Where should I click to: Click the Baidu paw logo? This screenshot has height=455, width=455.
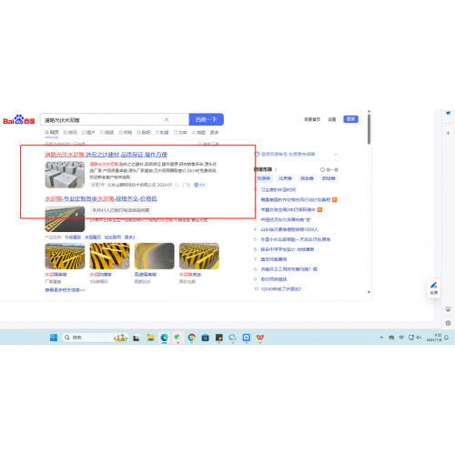tap(19, 120)
